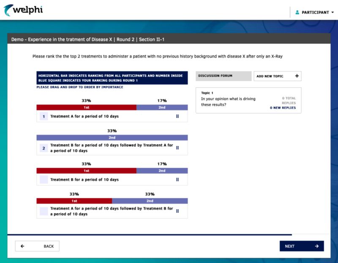338x263 pixels.
Task: Click the participant profile icon
Action: [x=297, y=12]
